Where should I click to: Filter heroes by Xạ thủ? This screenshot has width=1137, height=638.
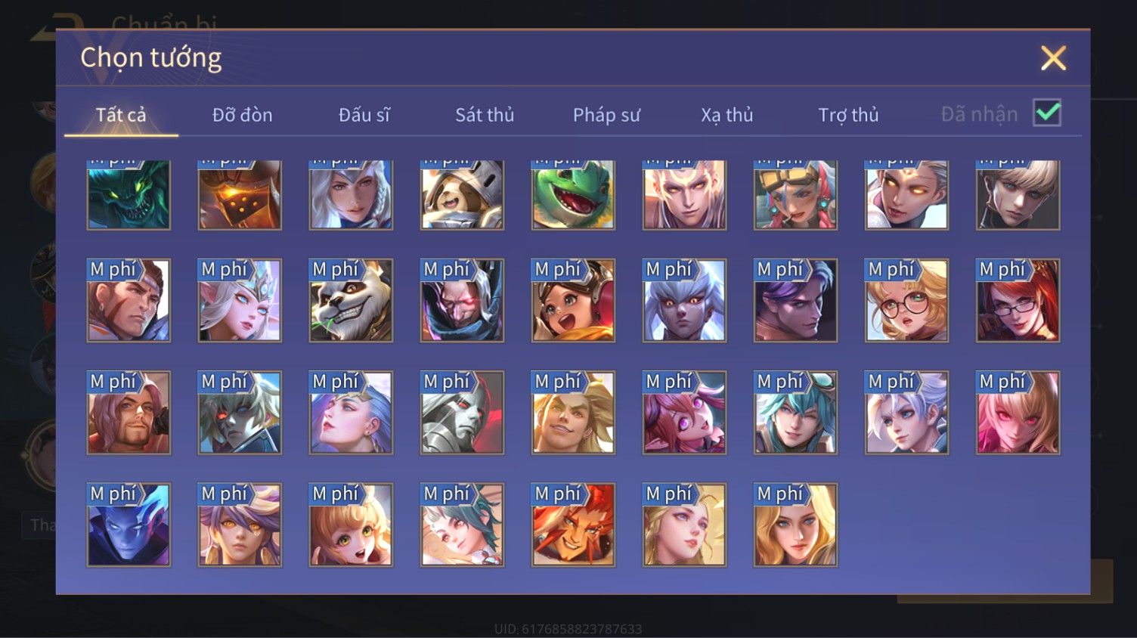tap(727, 115)
